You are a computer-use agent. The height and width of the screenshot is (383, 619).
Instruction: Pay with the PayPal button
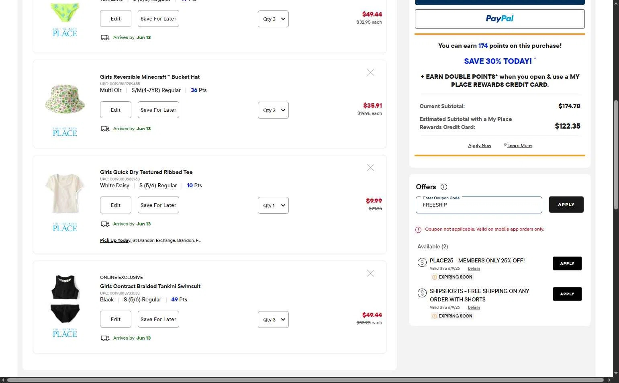coord(500,19)
